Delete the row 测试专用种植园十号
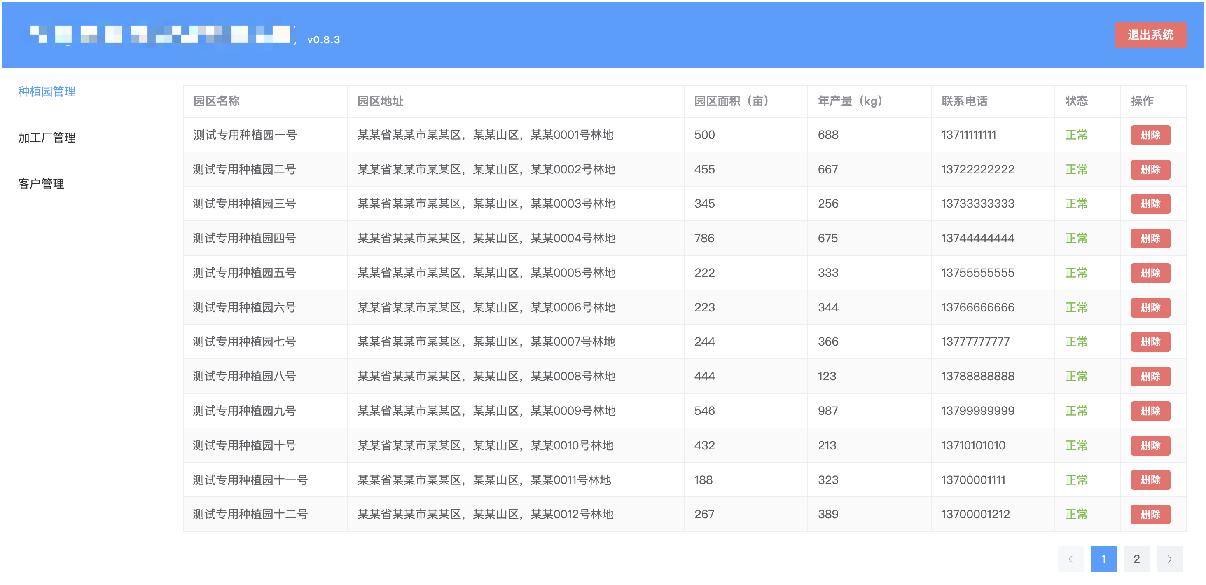Screen dimensions: 1206x585 (x=1150, y=445)
